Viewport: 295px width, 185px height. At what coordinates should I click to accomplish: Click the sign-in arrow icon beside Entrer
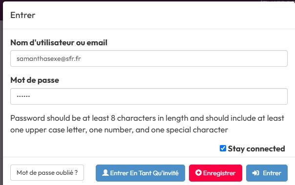pos(255,173)
